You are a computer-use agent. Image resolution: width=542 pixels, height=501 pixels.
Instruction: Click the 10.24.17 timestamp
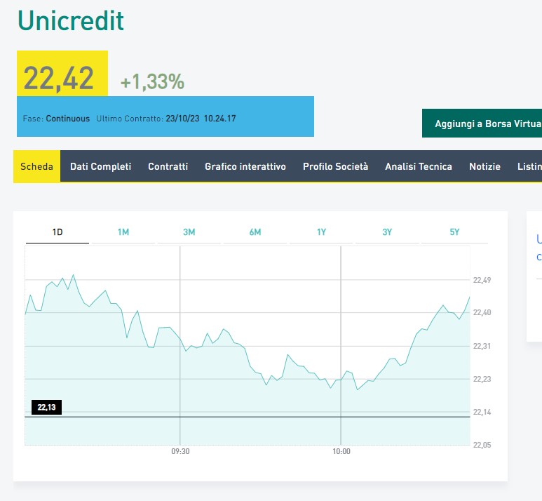click(x=220, y=119)
